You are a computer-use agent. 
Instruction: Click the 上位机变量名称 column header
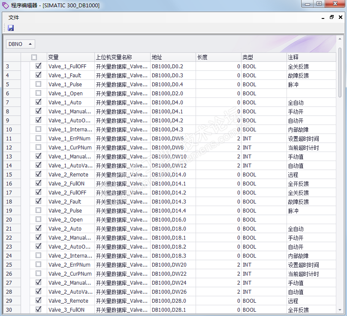tap(122, 58)
